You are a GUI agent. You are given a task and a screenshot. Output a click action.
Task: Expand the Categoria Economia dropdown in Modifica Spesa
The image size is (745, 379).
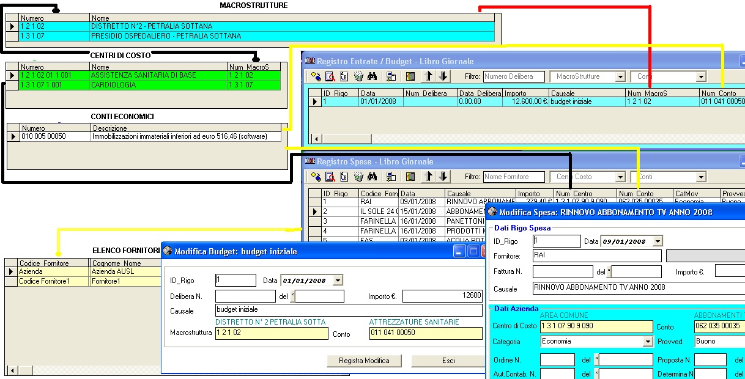tap(648, 342)
